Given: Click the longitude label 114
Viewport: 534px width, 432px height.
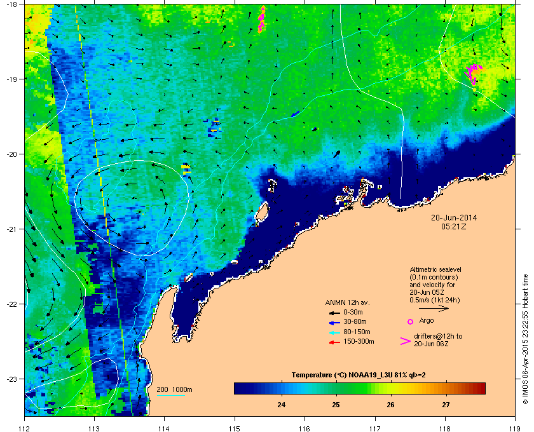Looking at the screenshot, I should (164, 429).
